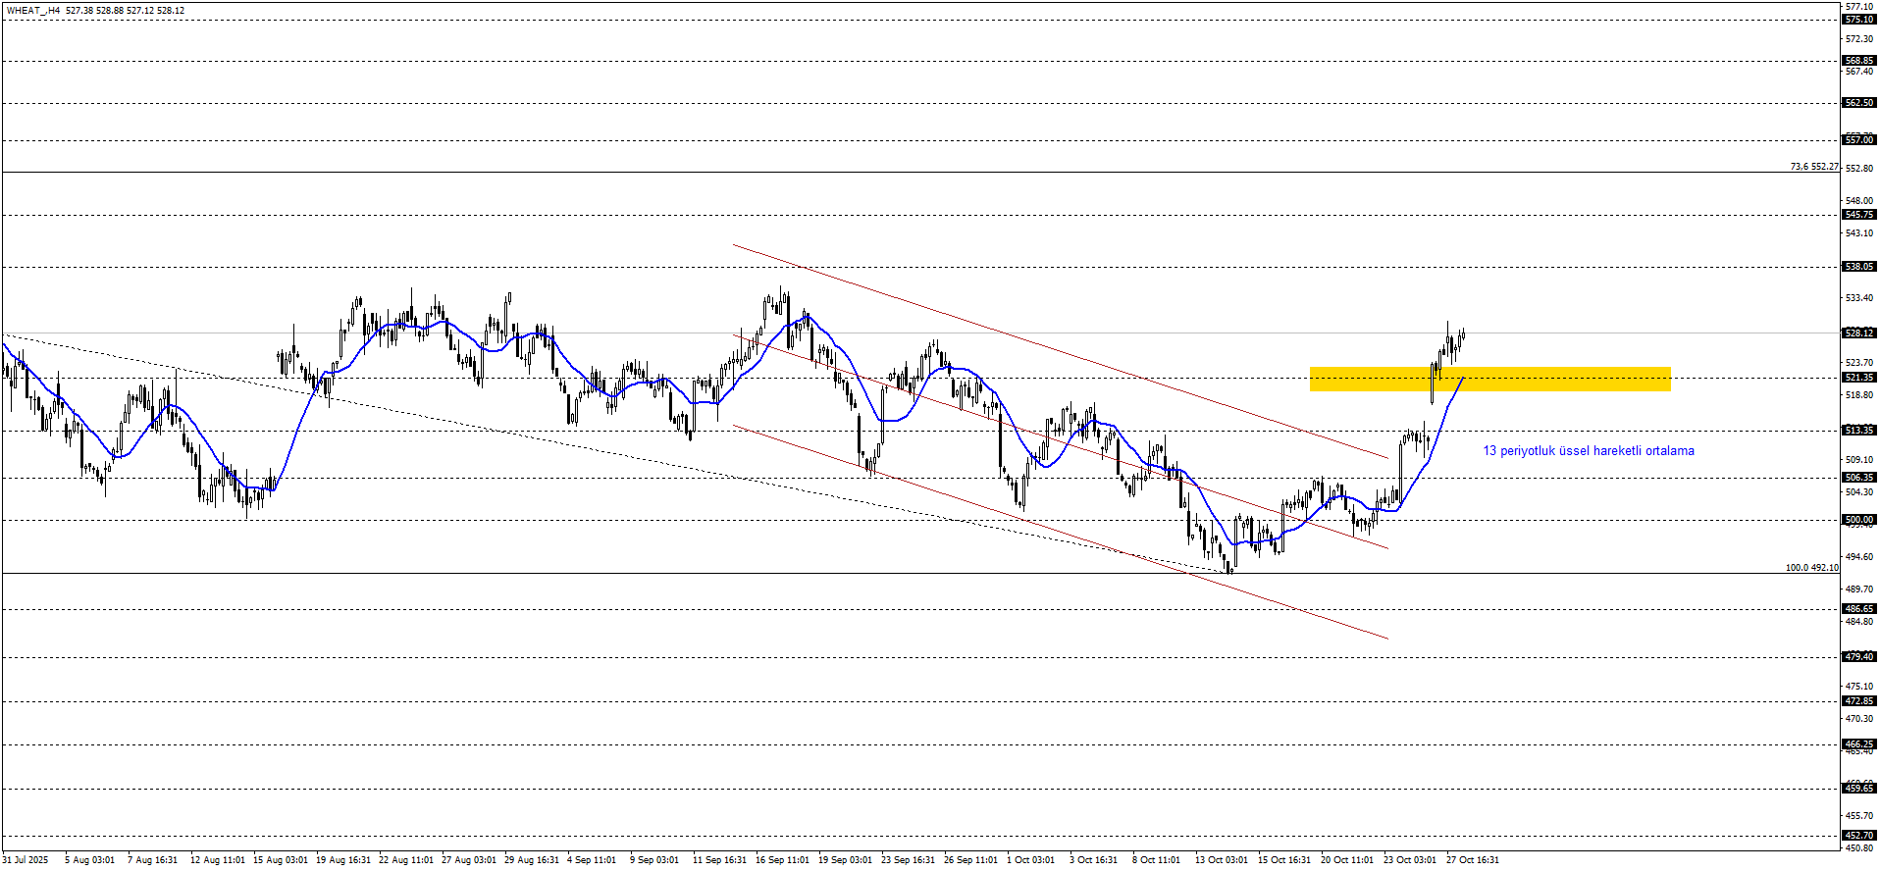Select the 513.35 price level tag

point(1859,431)
